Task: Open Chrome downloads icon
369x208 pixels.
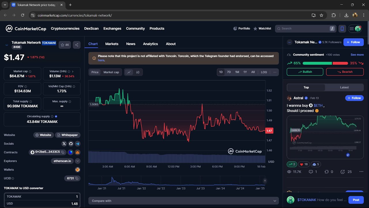Action: point(347,15)
